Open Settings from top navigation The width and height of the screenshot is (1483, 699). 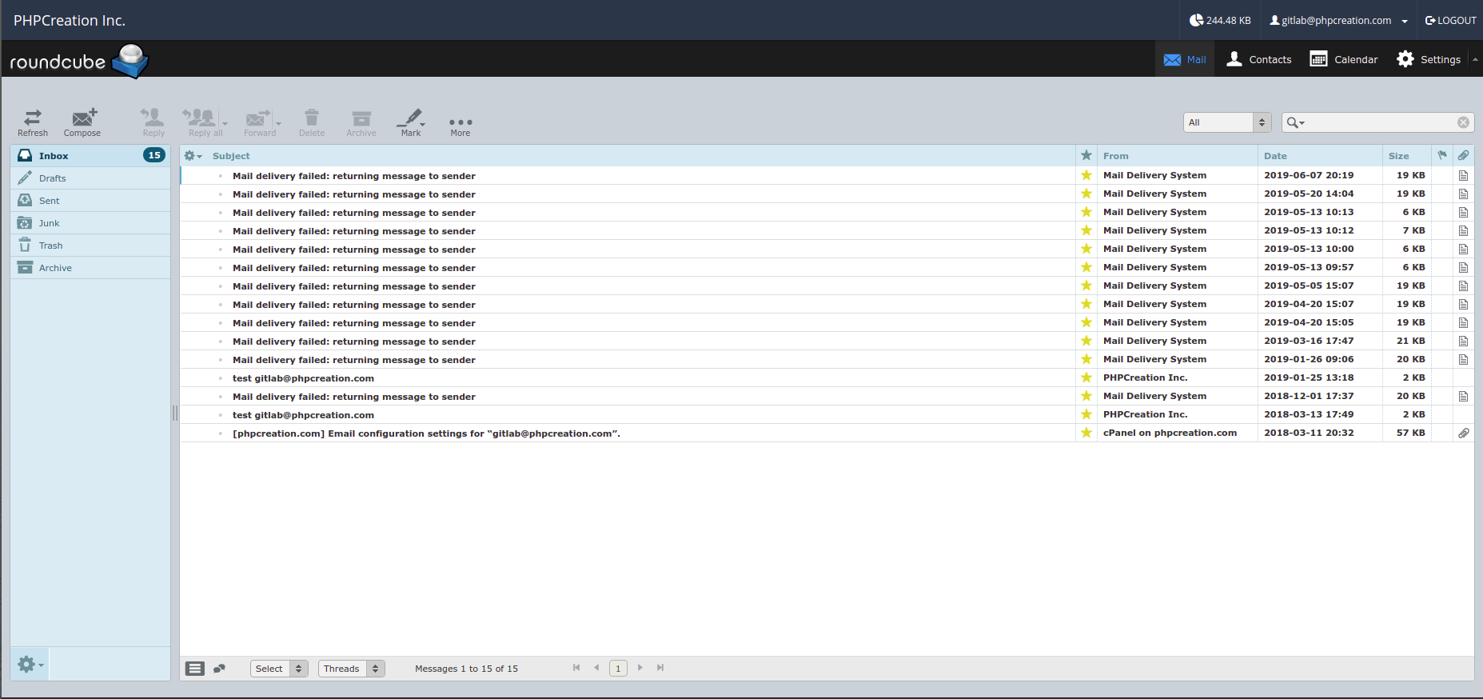1429,59
